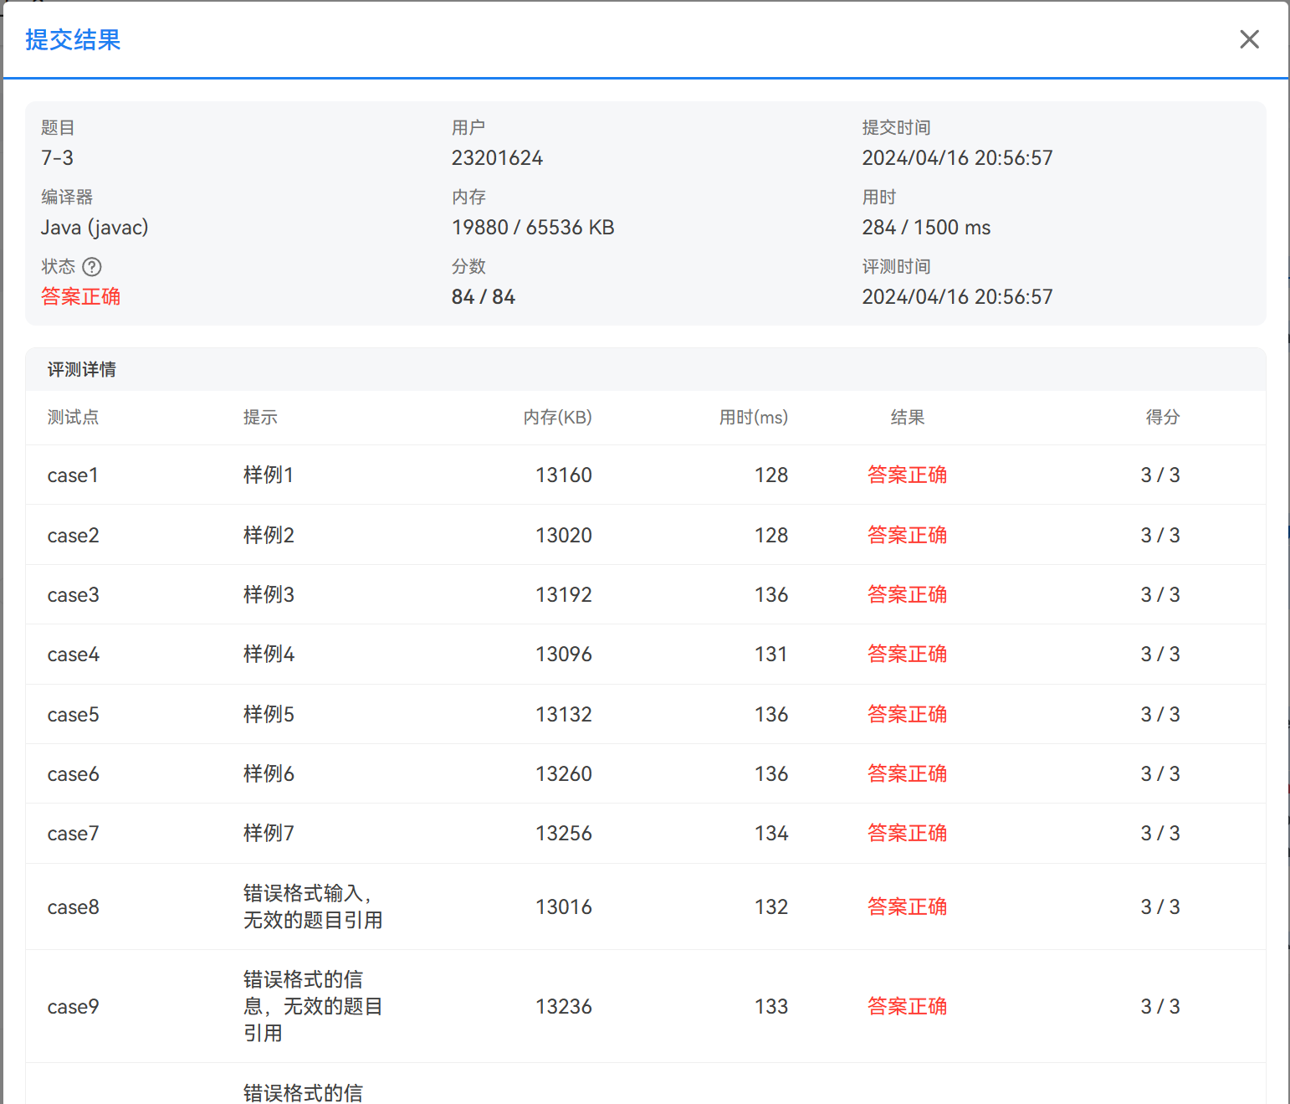Click the 内存(KB) column header
This screenshot has height=1104, width=1290.
557,418
